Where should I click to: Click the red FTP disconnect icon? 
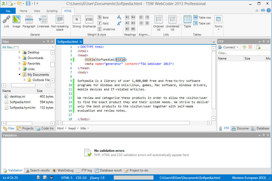pyautogui.click(x=250, y=47)
